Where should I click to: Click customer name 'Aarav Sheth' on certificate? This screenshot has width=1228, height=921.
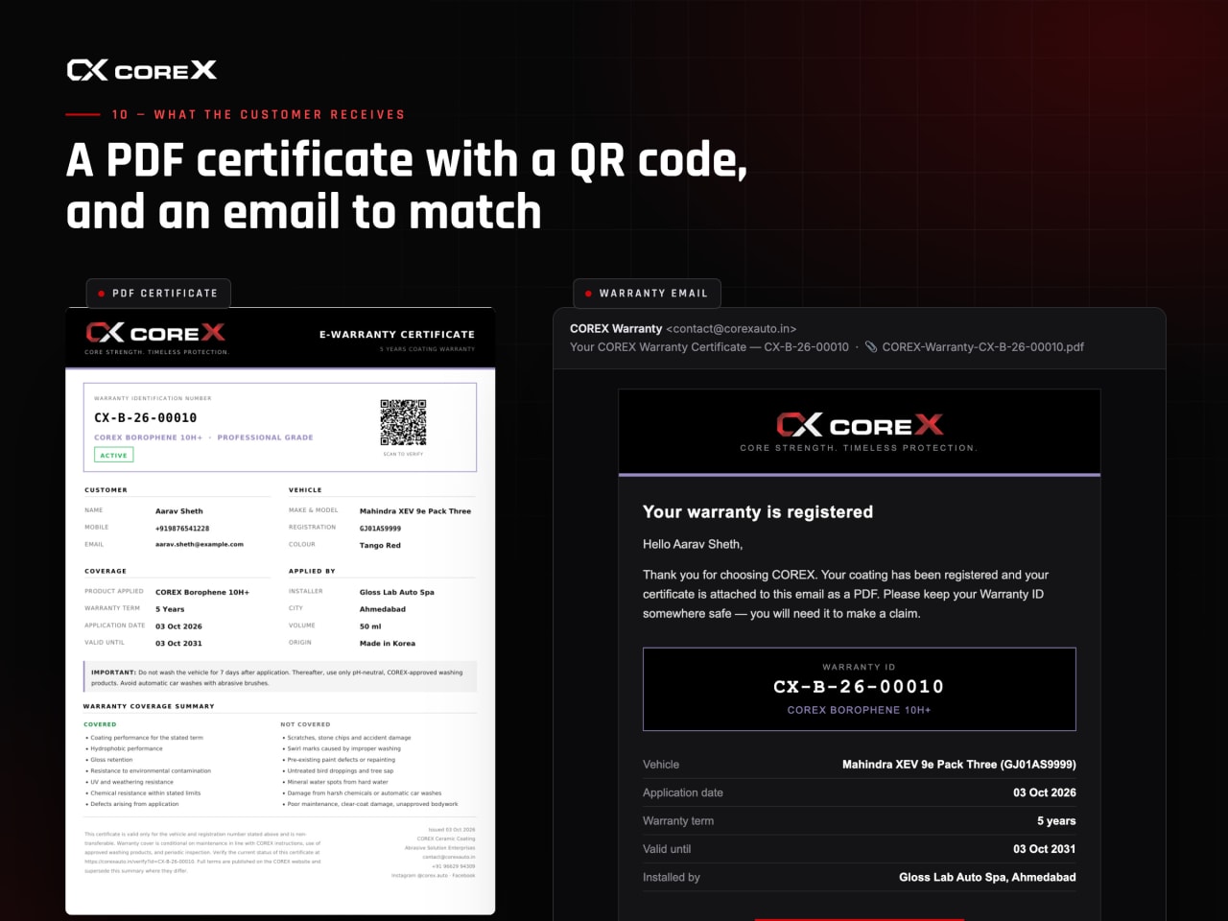pos(179,511)
